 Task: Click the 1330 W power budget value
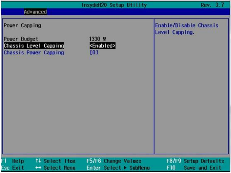coord(97,39)
